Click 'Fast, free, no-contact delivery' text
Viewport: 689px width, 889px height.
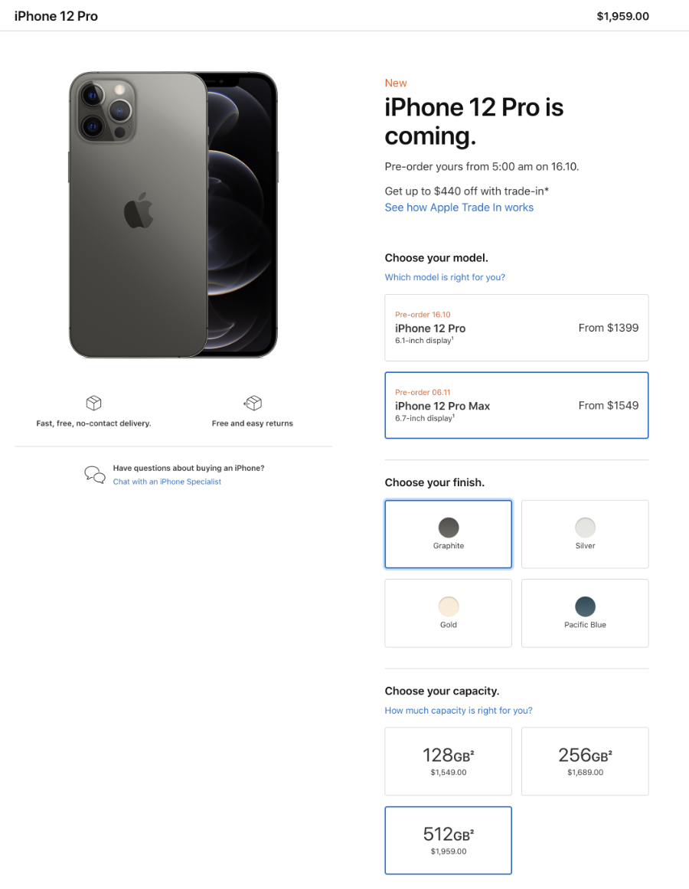93,423
